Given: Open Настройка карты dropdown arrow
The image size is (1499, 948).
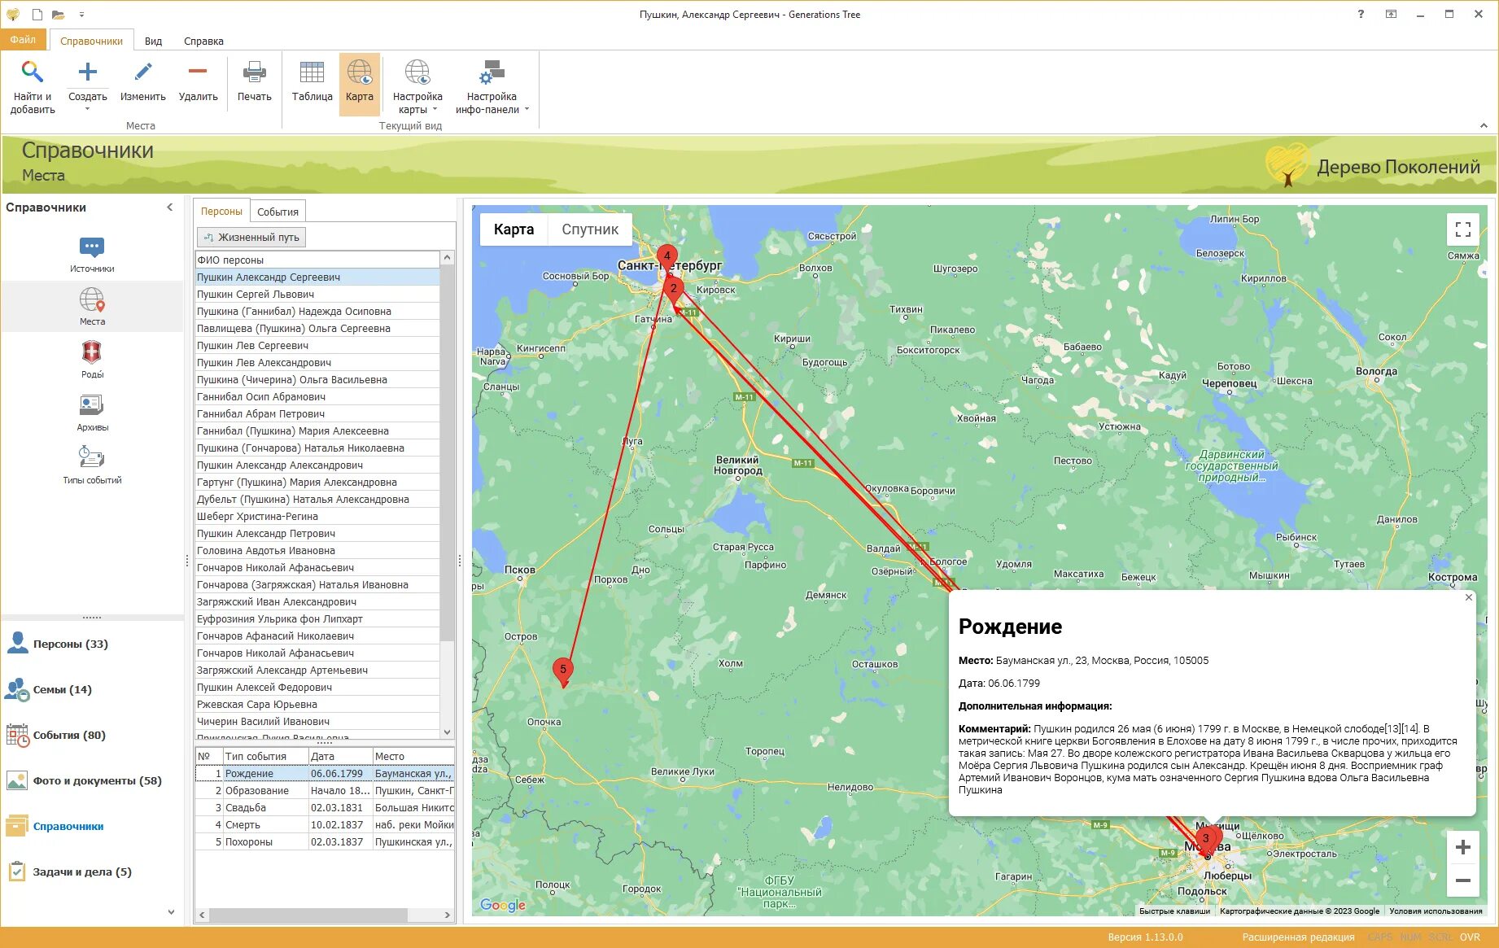Looking at the screenshot, I should 435,110.
